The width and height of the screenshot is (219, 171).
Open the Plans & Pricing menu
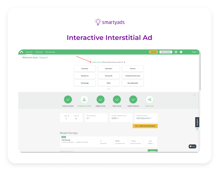click(x=50, y=52)
